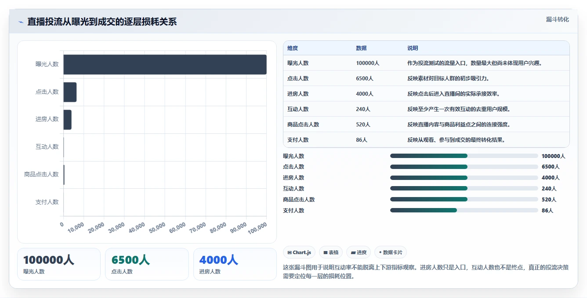Click the 商品点击人数 axis label in chart

click(41, 174)
